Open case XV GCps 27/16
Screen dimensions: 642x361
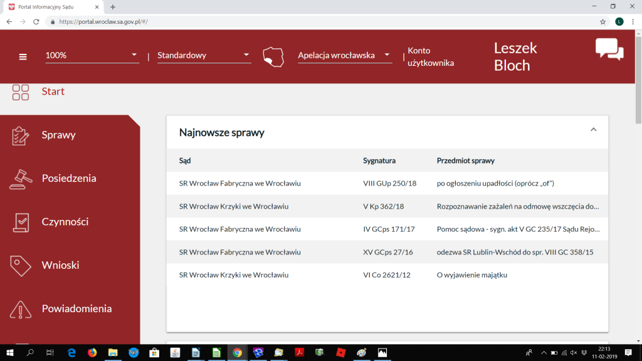(x=387, y=252)
